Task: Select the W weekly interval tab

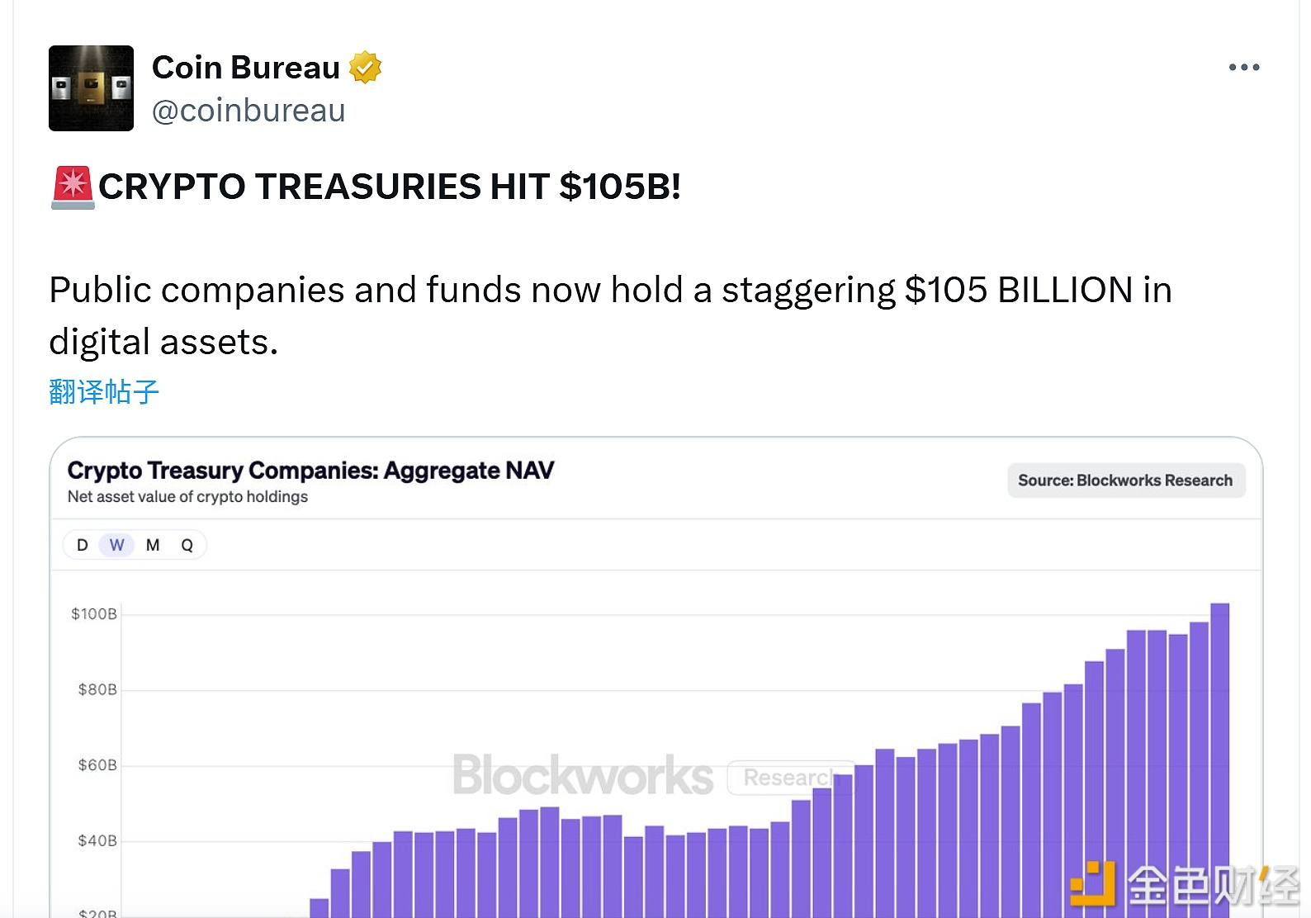Action: pos(116,545)
